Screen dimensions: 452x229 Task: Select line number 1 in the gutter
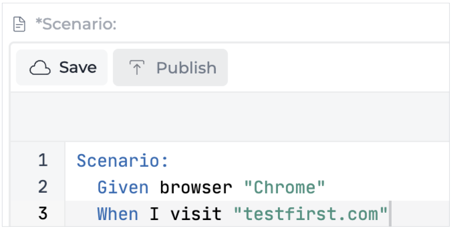pyautogui.click(x=43, y=160)
